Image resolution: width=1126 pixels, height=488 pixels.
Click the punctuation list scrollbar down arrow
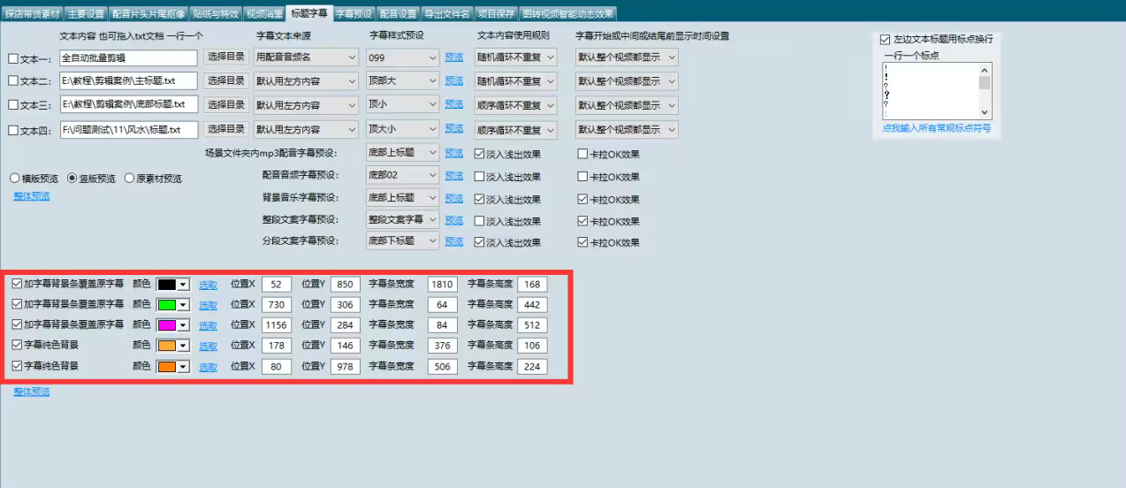[x=985, y=112]
